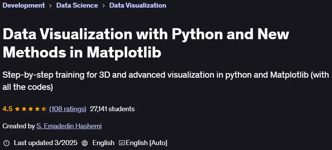Click the English language label
The width and height of the screenshot is (332, 150).
(103, 143)
